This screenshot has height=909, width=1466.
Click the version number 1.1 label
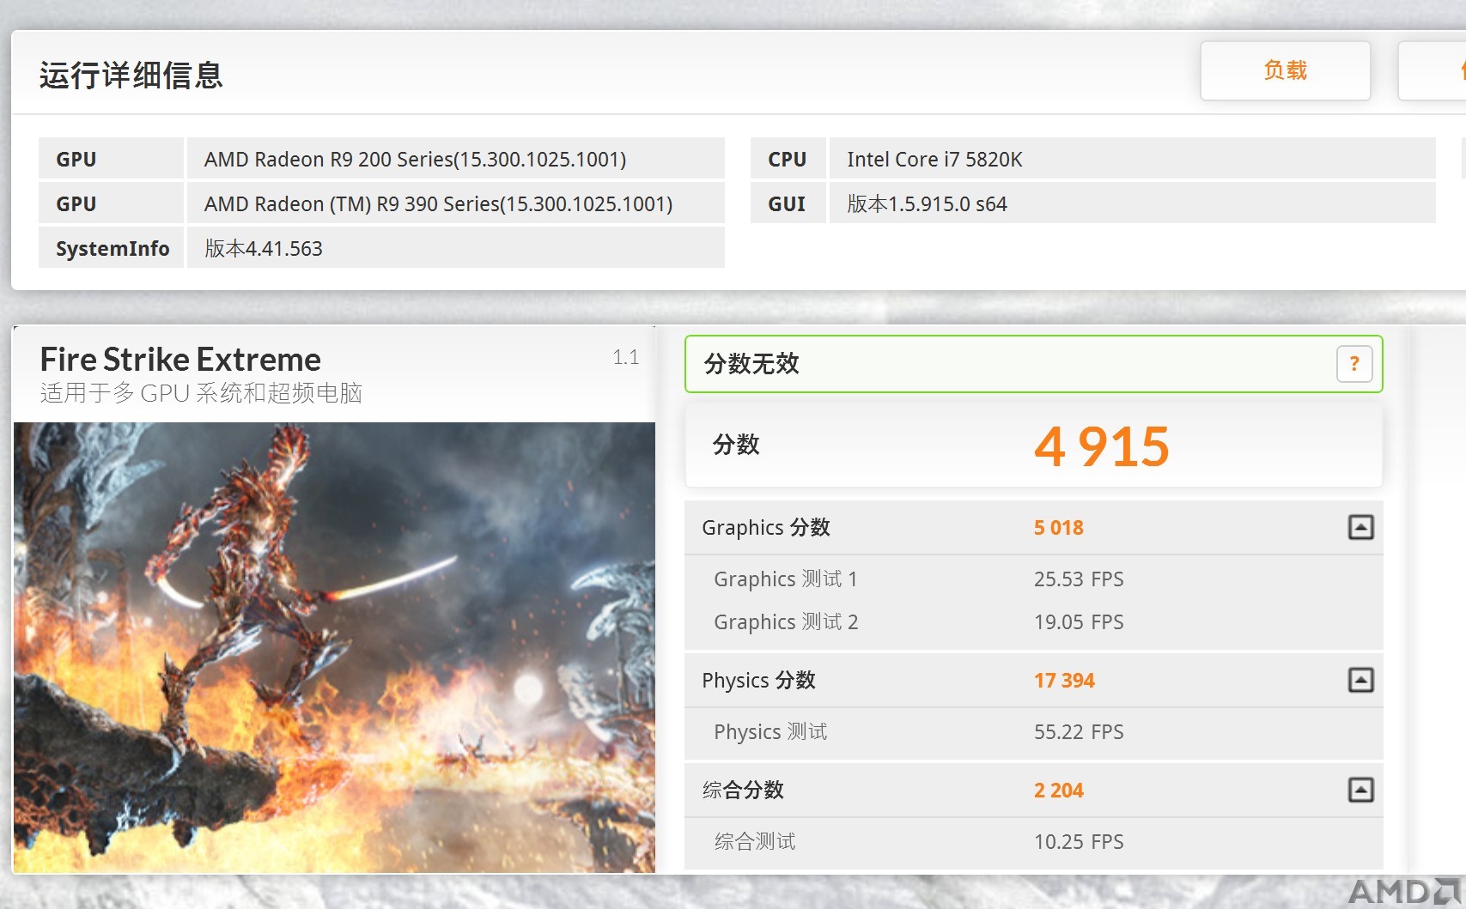point(625,357)
